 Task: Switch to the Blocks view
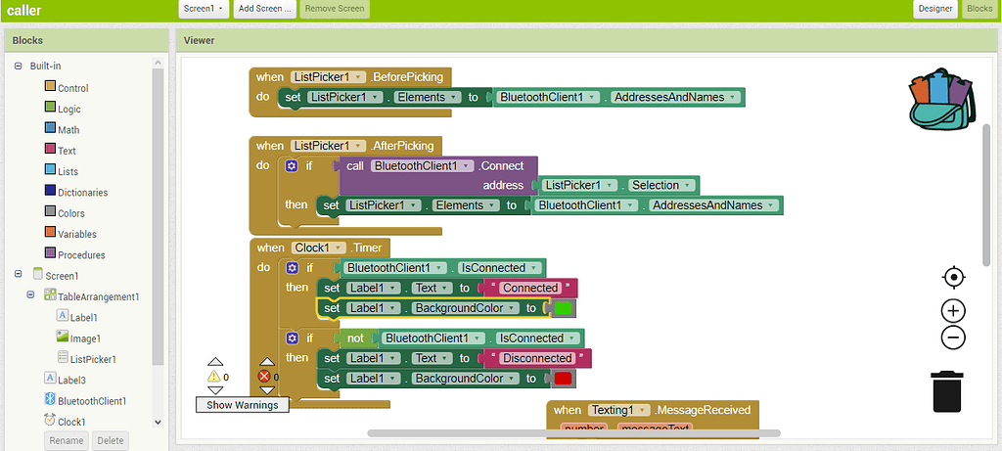979,9
